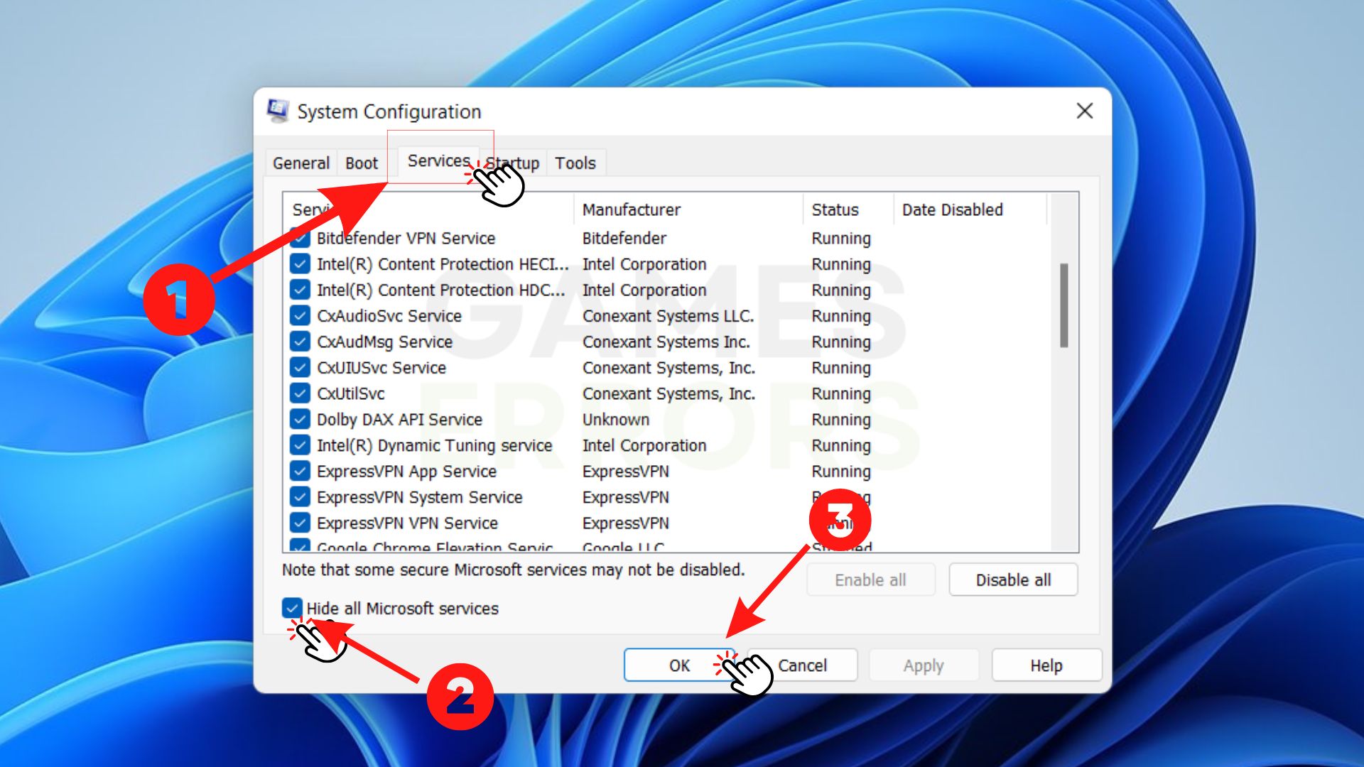Open the Boot tab
The height and width of the screenshot is (767, 1364).
pos(362,163)
